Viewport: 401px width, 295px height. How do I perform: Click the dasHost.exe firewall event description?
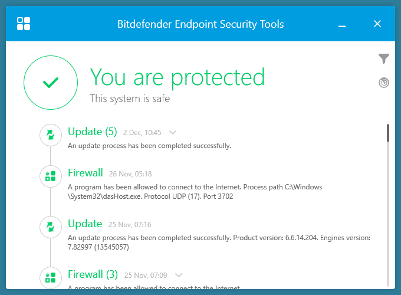195,192
